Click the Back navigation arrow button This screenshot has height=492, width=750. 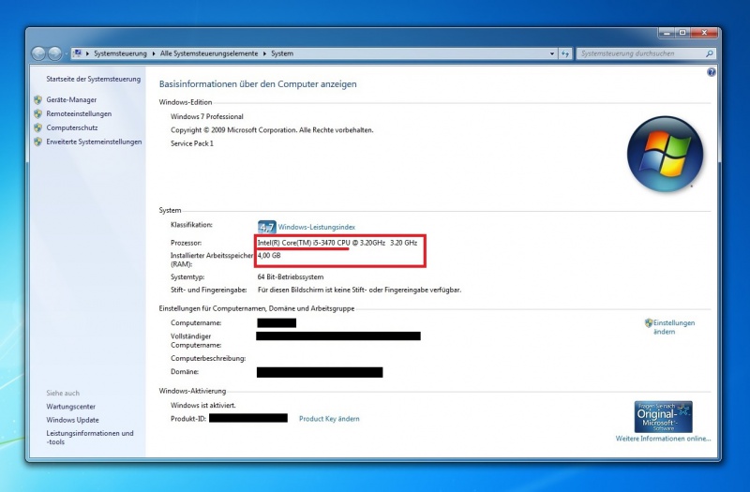coord(38,53)
